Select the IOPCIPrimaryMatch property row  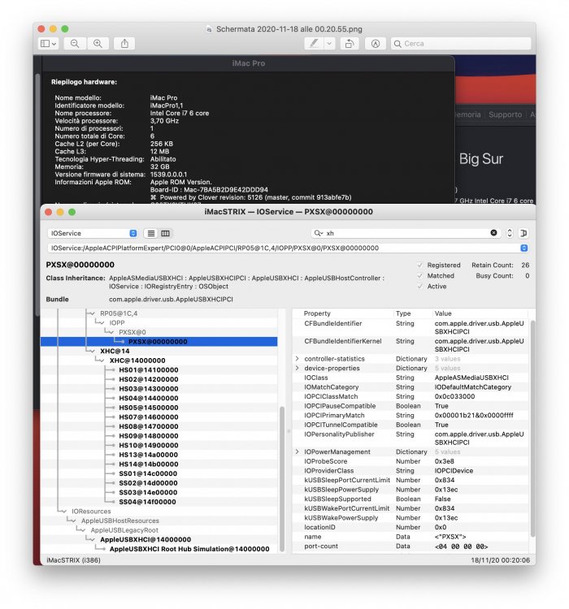tap(410, 415)
